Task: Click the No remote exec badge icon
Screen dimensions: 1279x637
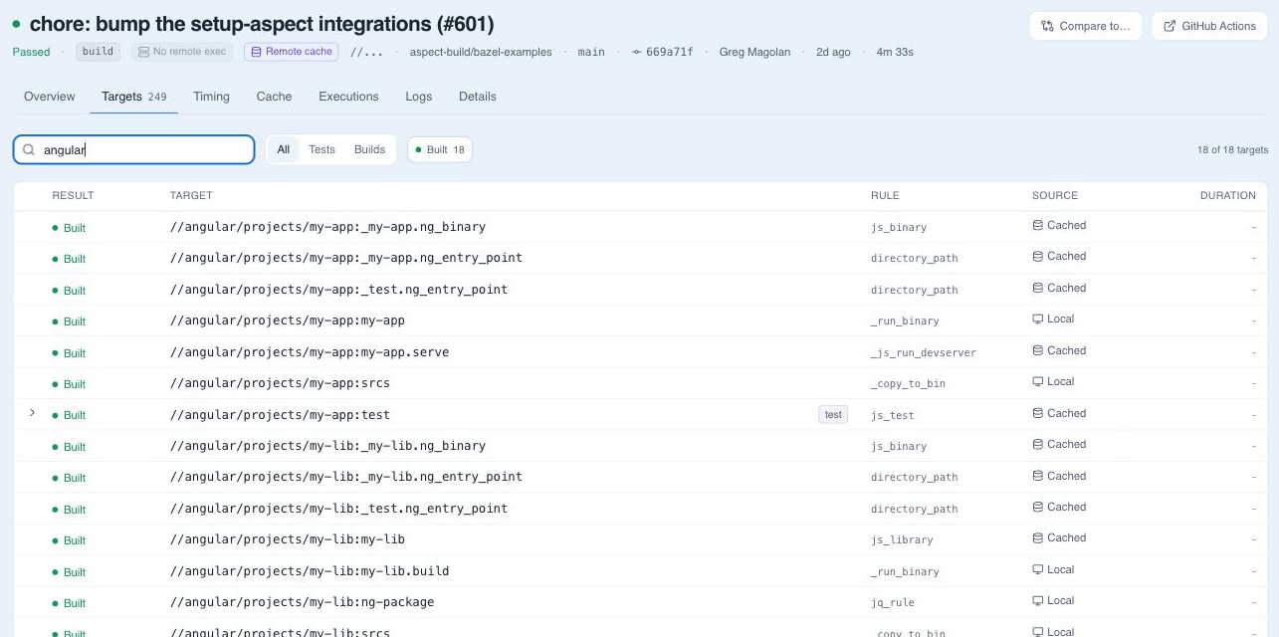Action: click(x=143, y=52)
